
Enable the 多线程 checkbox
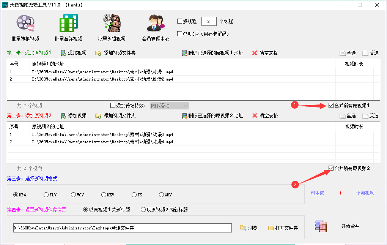coord(180,21)
